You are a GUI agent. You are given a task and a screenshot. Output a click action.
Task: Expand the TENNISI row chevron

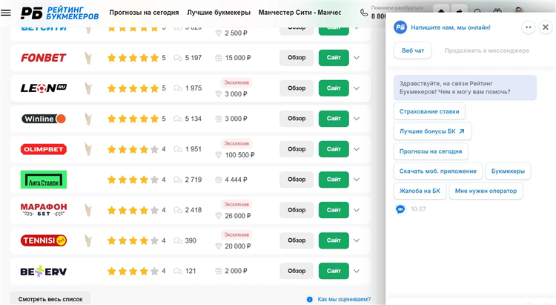(357, 240)
